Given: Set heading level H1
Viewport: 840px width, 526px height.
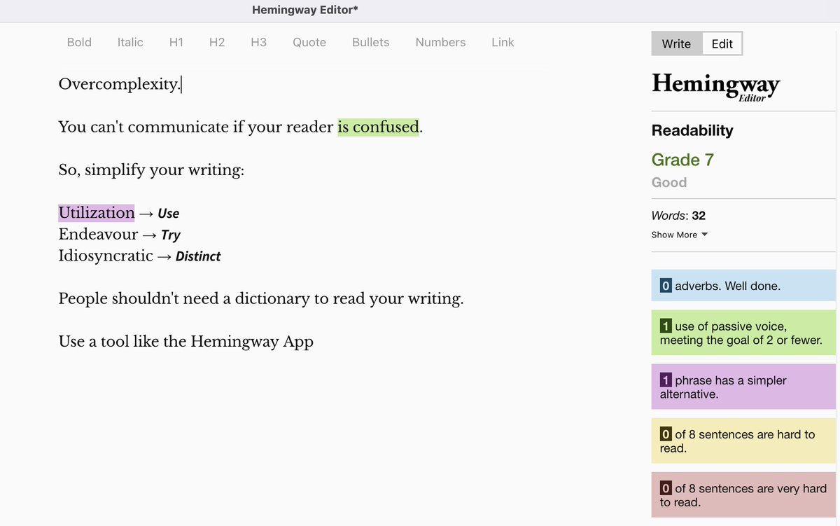Looking at the screenshot, I should tap(176, 42).
